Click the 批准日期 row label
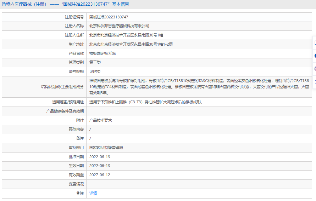316x201 pixels. coord(76,157)
